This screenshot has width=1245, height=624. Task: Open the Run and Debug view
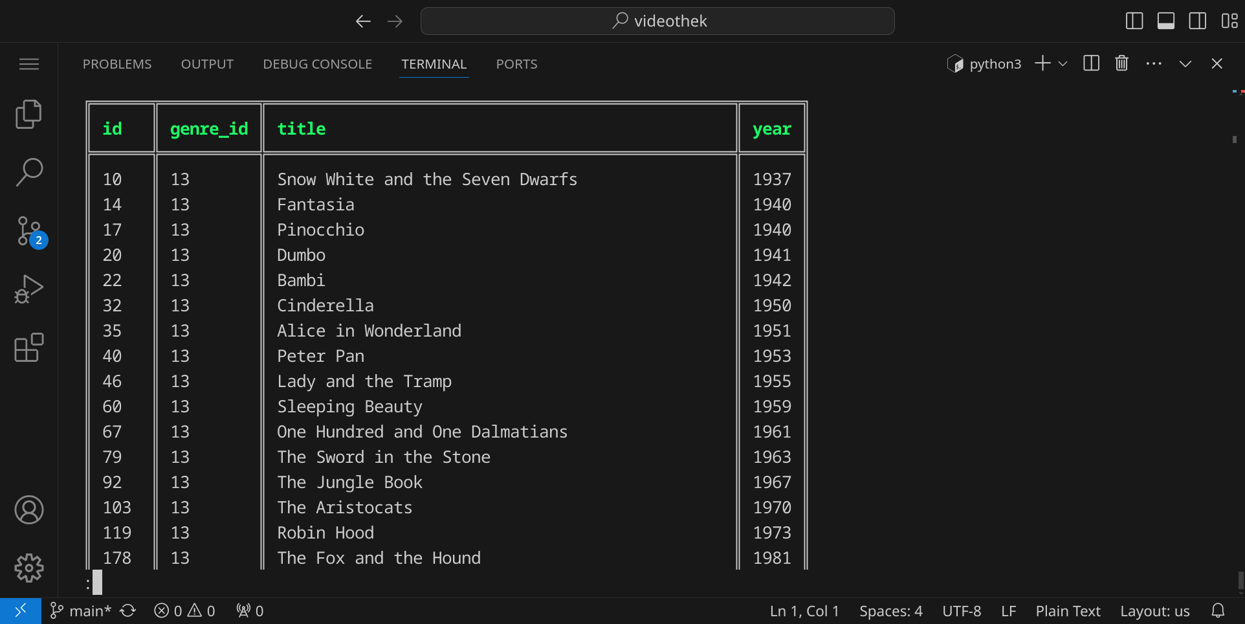pyautogui.click(x=28, y=289)
